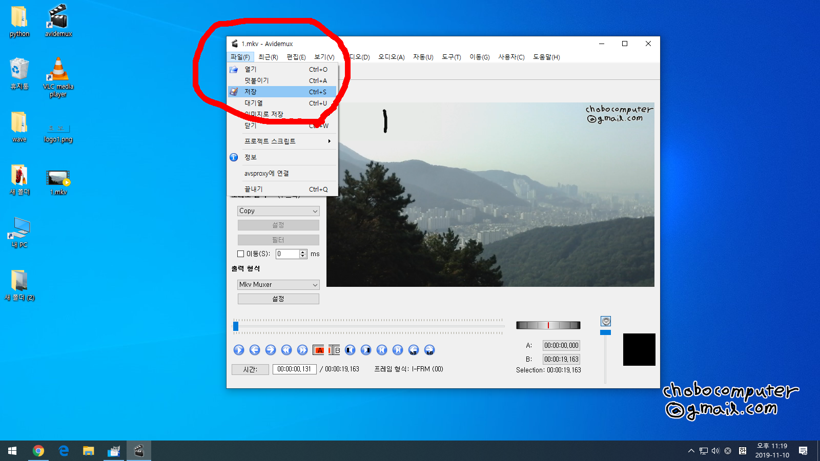Screen dimensions: 820x461
Task: Click the jog wheel shuttle control
Action: click(x=548, y=325)
